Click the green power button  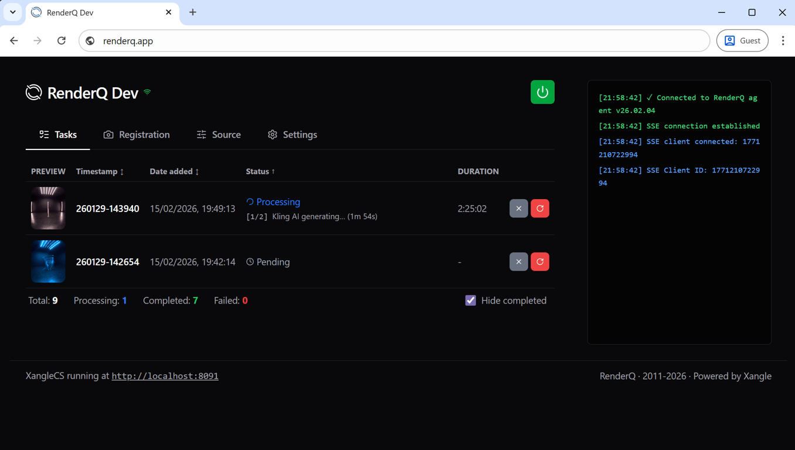(542, 92)
